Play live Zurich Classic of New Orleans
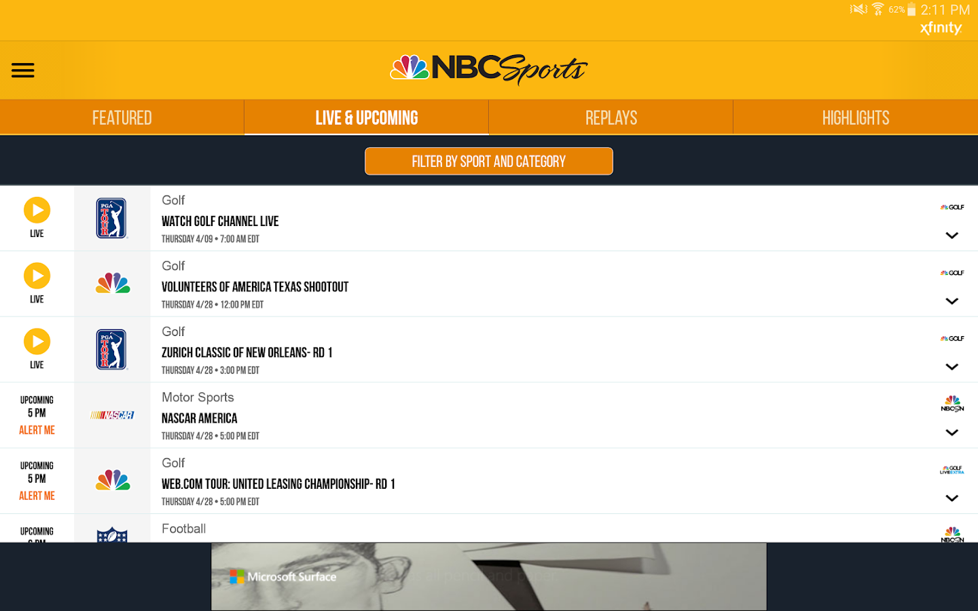Image resolution: width=978 pixels, height=611 pixels. pos(37,341)
